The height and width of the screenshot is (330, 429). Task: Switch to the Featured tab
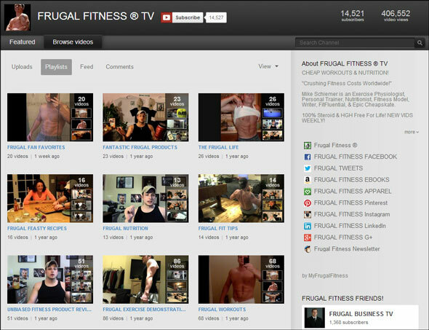coord(22,42)
